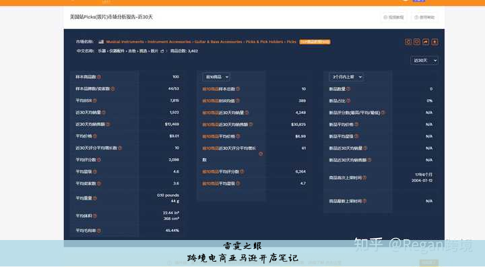Click the page title 美国站Picks(拨片)市场分析报告
The width and height of the screenshot is (485, 267).
click(x=111, y=17)
